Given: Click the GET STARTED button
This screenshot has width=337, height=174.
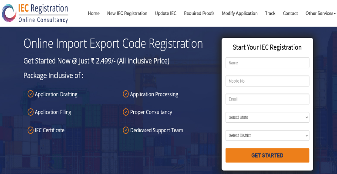Looking at the screenshot, I should 267,155.
